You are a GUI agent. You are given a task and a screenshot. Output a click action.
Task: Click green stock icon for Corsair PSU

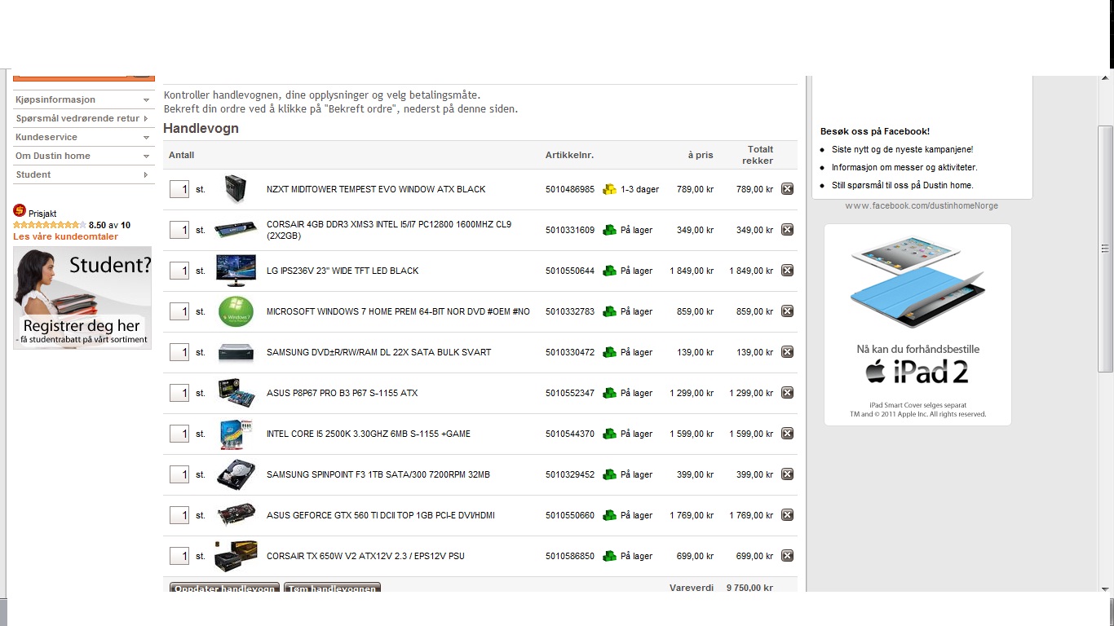tap(609, 556)
